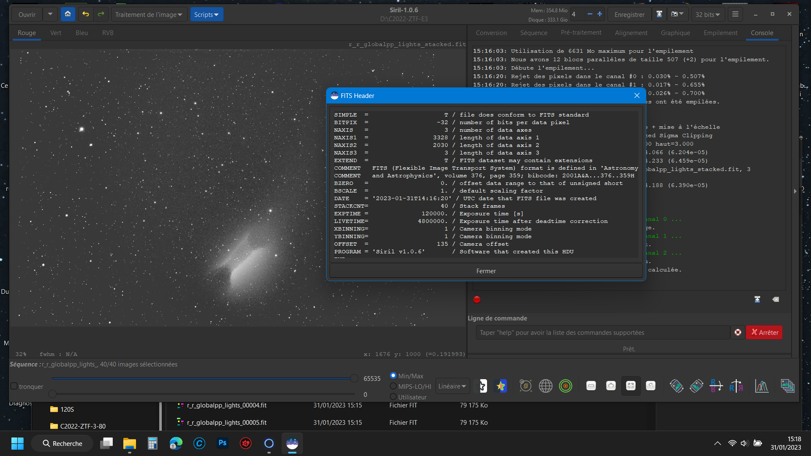811x456 pixels.
Task: Rotate image 90 degrees clockwise
Action: tap(697, 386)
